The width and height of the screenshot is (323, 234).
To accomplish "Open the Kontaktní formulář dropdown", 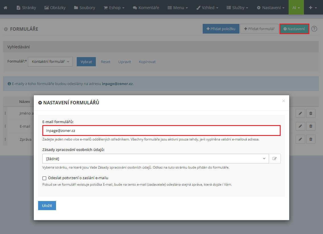I will pos(50,62).
